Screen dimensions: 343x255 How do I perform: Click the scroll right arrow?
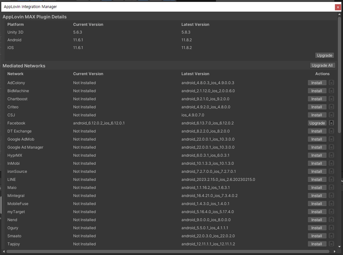coord(335,251)
